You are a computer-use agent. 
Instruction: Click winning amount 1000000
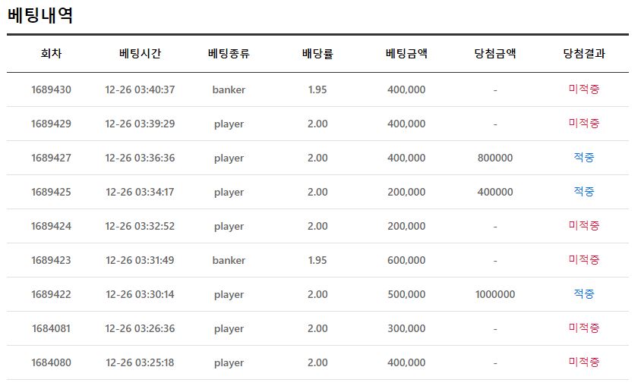(x=495, y=294)
